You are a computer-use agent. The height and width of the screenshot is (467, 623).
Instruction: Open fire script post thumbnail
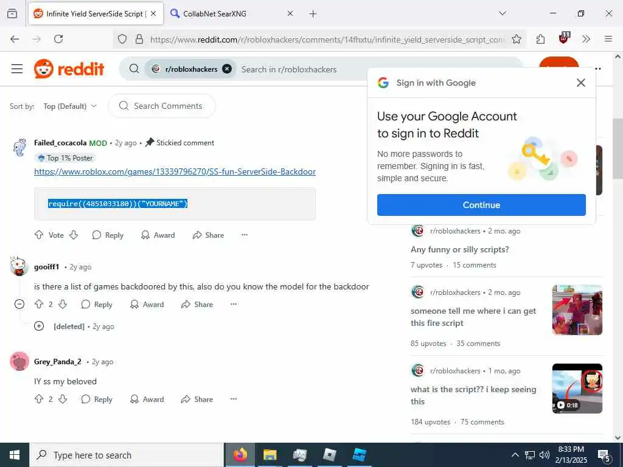pos(577,310)
